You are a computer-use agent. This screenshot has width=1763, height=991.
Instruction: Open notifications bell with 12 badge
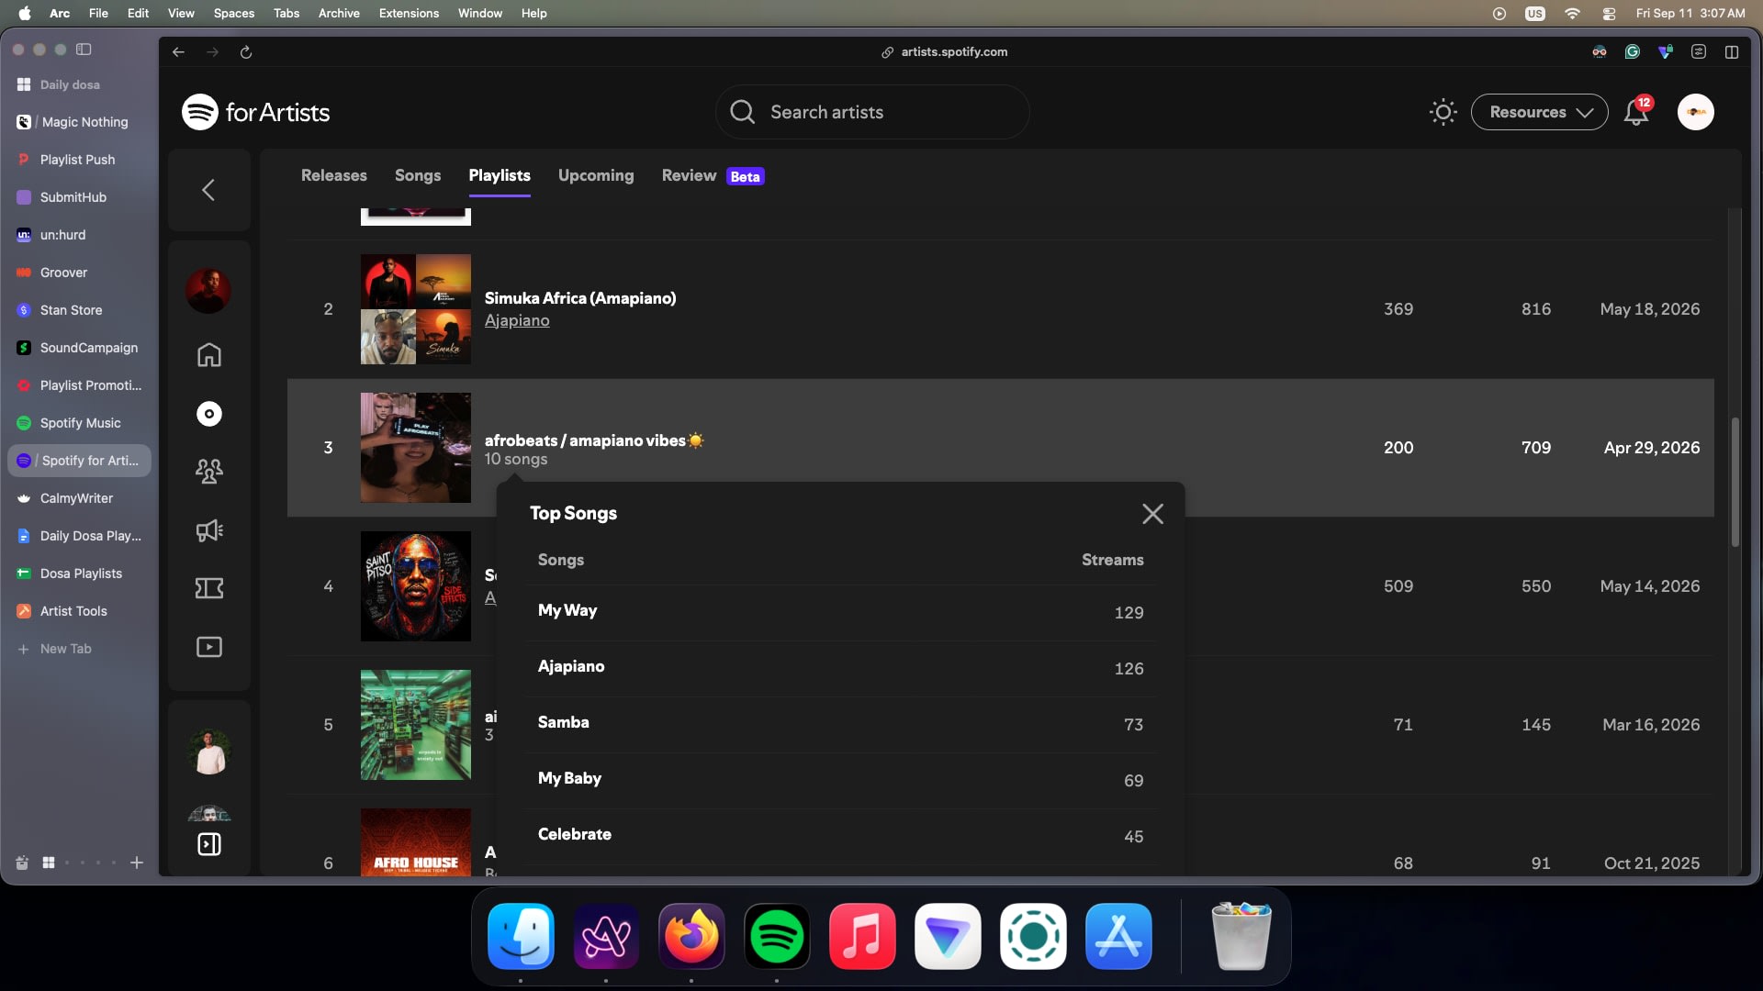pos(1636,112)
